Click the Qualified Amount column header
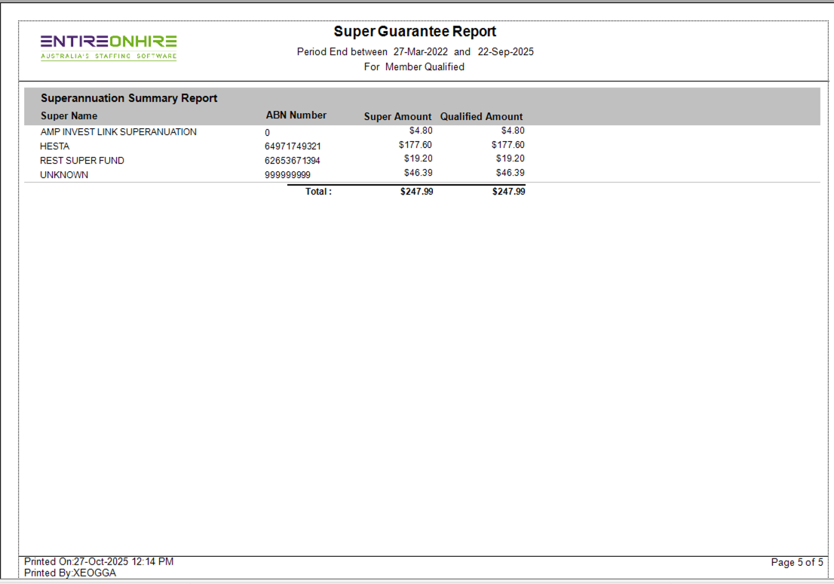This screenshot has height=584, width=834. [x=481, y=117]
